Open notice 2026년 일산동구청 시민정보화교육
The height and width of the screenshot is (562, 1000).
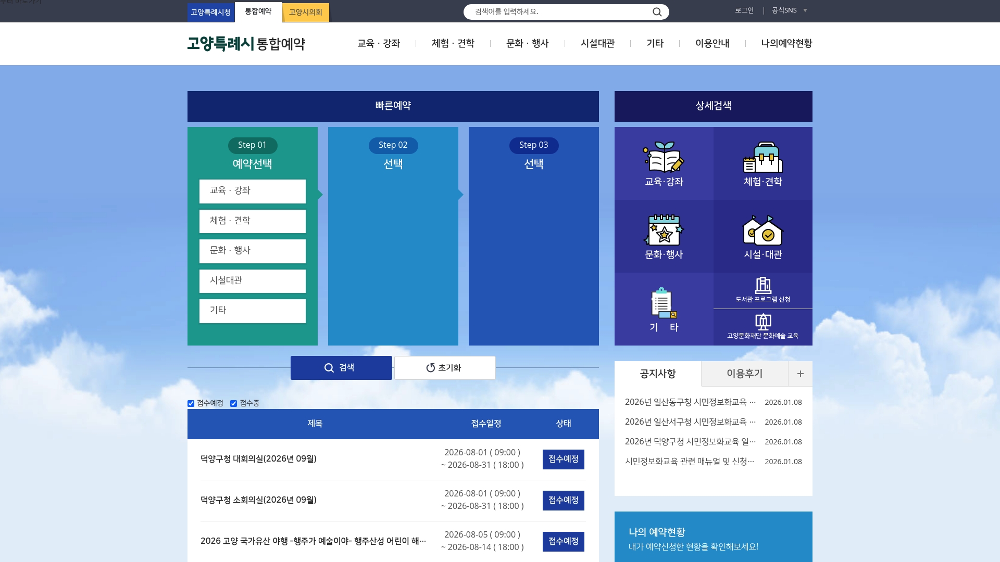click(690, 402)
